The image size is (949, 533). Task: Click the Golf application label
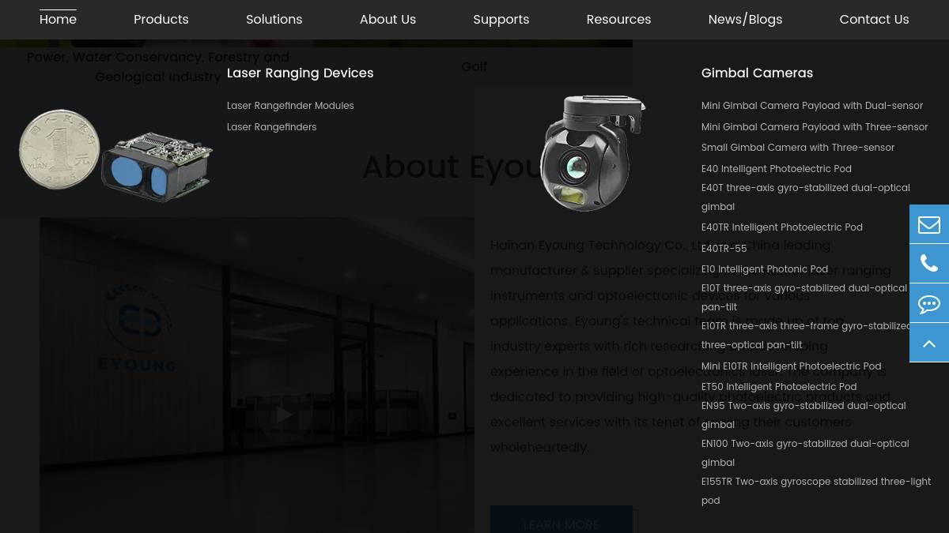tap(475, 67)
